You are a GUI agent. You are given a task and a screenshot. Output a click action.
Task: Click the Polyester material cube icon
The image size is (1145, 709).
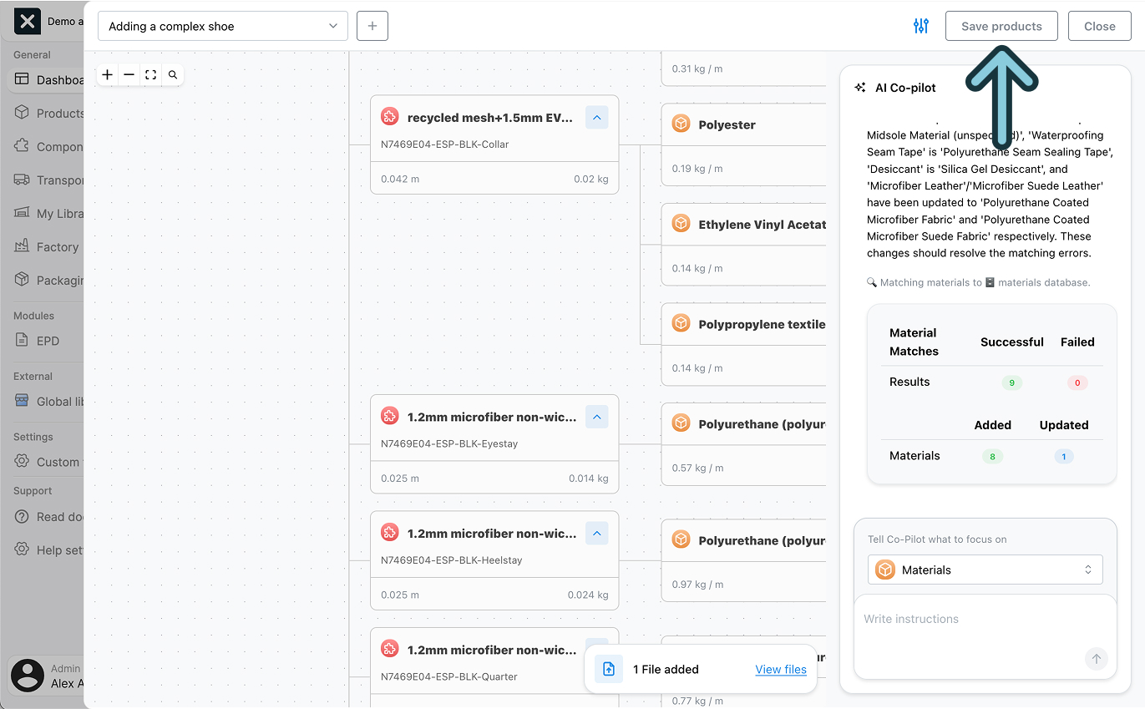681,124
